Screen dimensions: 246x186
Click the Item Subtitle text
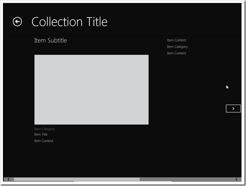click(x=51, y=41)
